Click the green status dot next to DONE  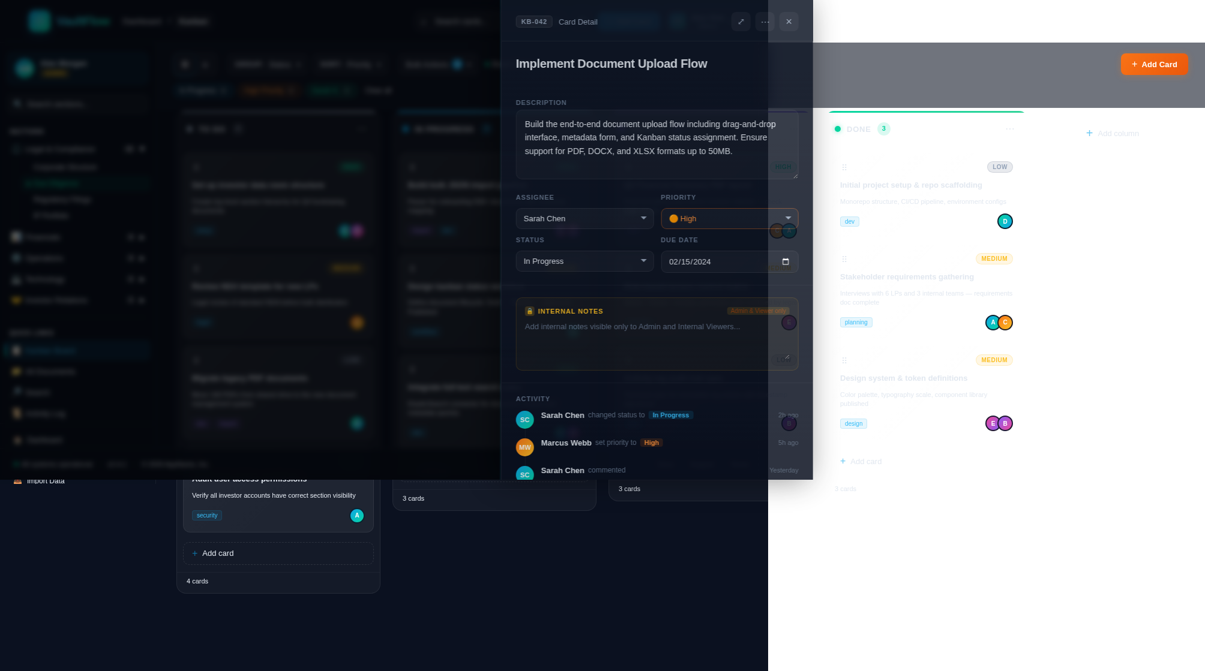pos(837,129)
